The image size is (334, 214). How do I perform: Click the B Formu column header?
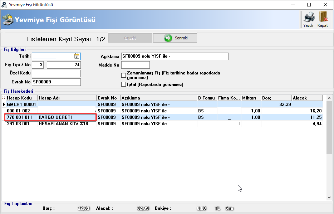pyautogui.click(x=207, y=98)
